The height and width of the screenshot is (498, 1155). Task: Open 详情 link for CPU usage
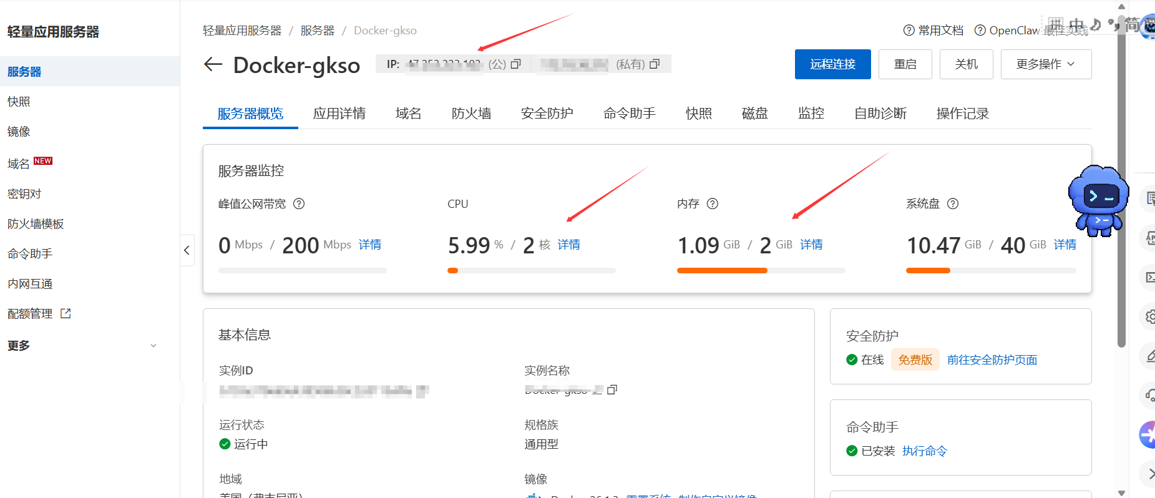568,245
